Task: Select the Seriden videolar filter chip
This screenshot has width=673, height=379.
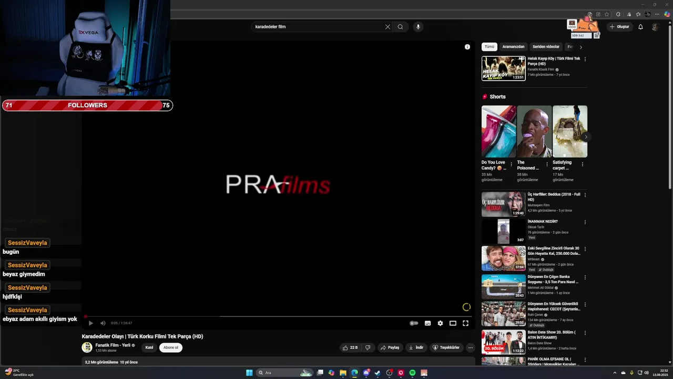Action: click(546, 47)
